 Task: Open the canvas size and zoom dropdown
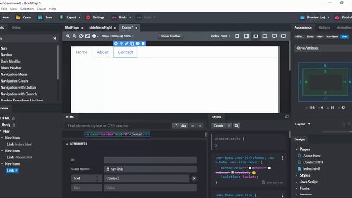[118, 36]
